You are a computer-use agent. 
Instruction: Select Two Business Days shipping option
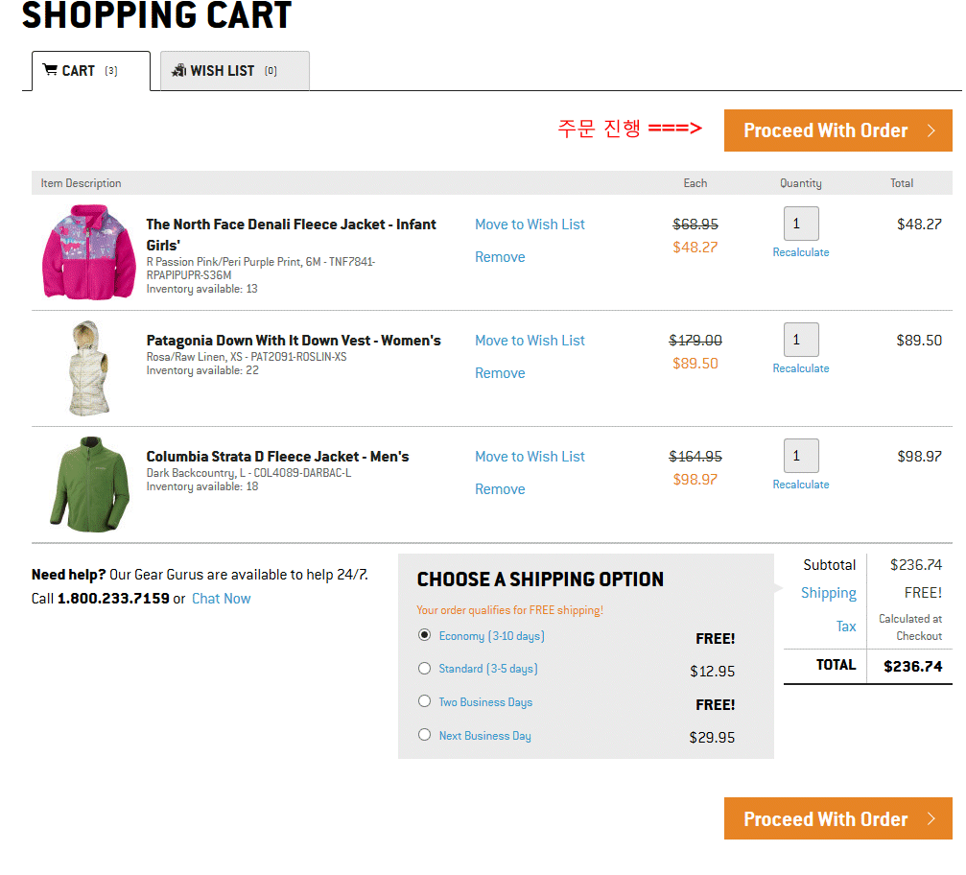tap(425, 701)
